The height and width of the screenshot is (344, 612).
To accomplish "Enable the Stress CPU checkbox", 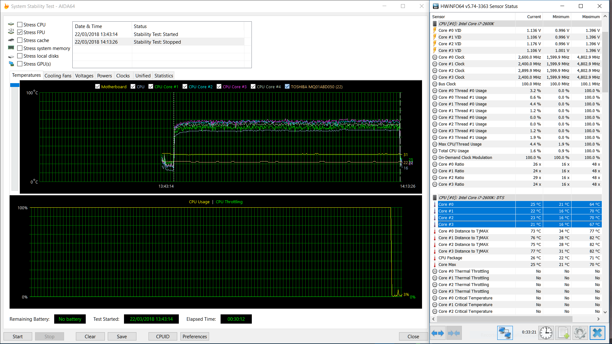I will [x=20, y=25].
